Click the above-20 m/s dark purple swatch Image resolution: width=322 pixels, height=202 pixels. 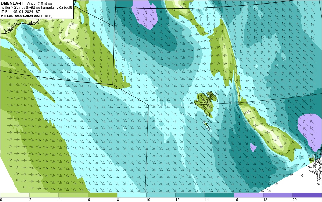coord(307,195)
